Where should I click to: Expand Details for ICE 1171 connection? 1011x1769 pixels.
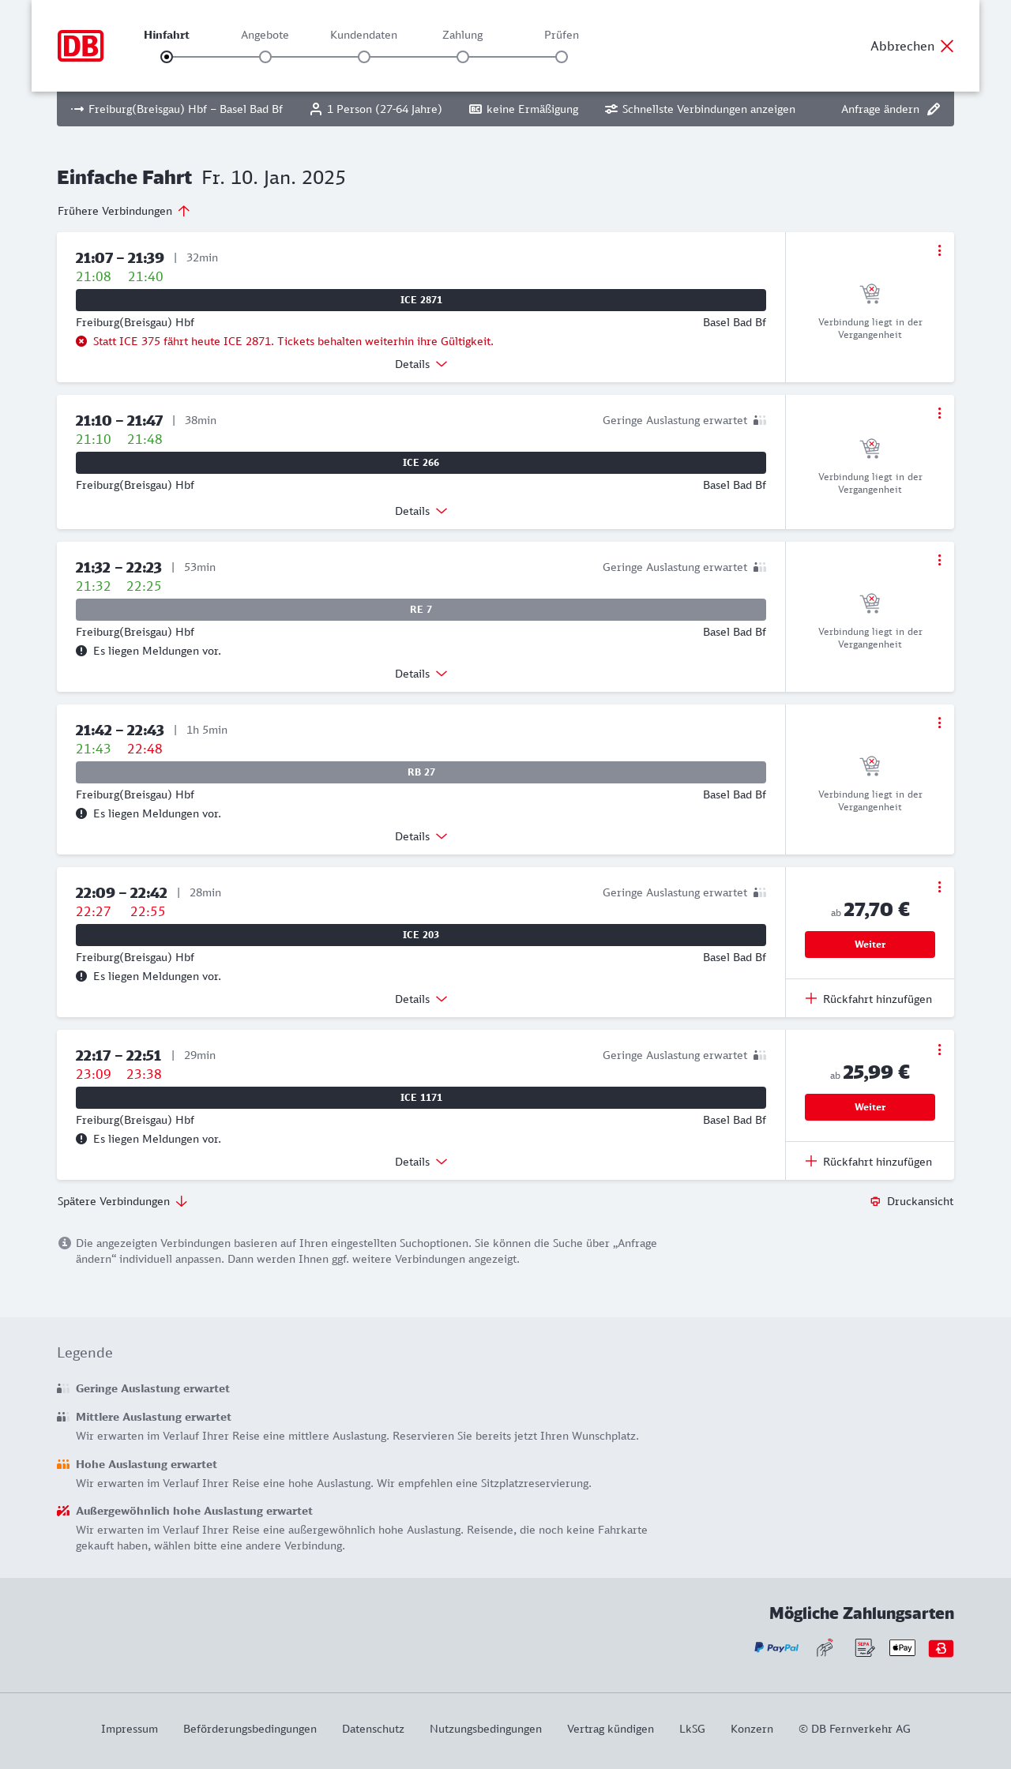421,1162
